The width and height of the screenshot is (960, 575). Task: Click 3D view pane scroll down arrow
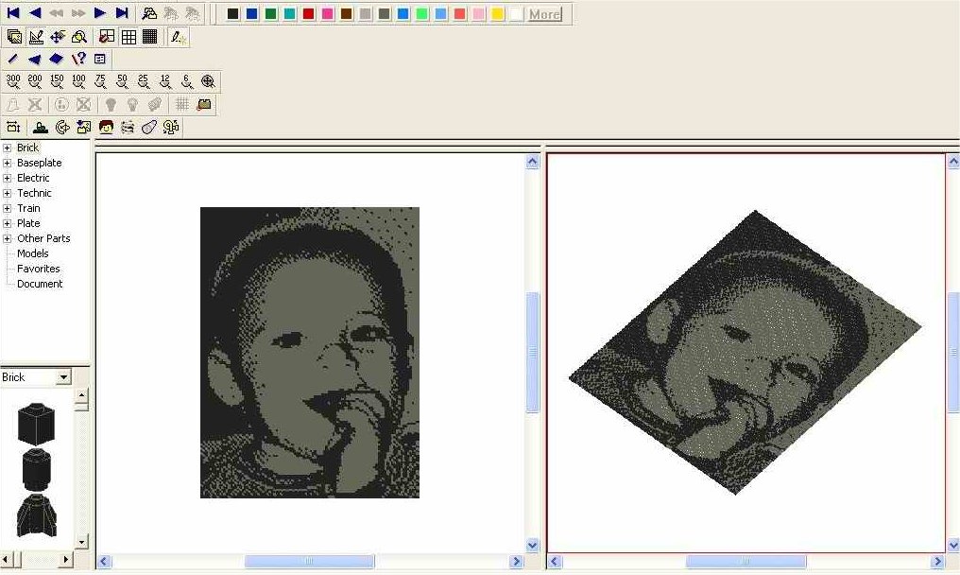tap(953, 545)
